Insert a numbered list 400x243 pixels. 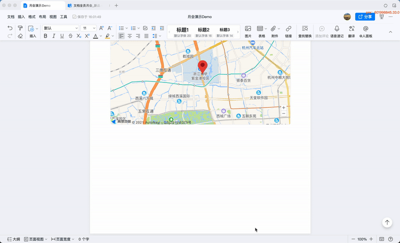click(x=133, y=28)
